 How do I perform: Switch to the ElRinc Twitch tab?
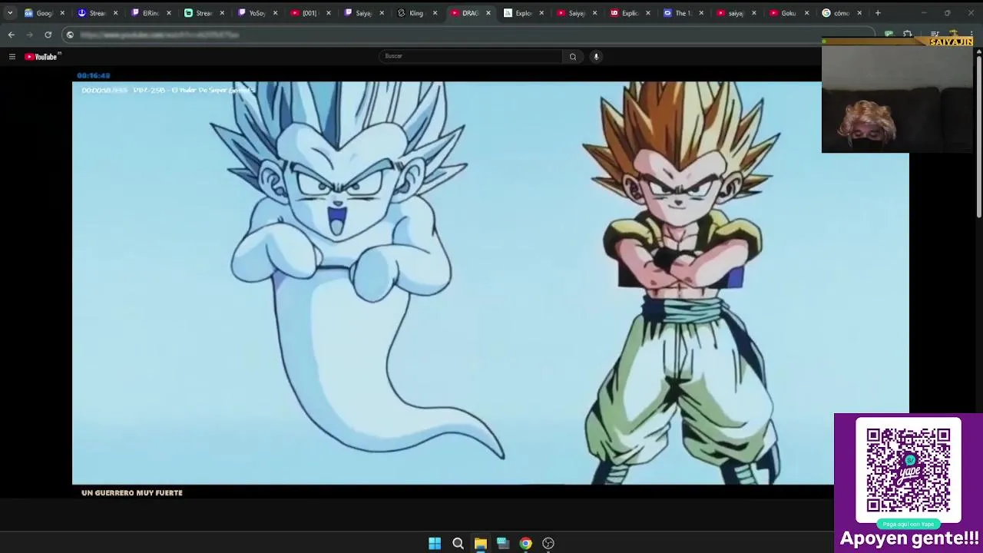(151, 13)
